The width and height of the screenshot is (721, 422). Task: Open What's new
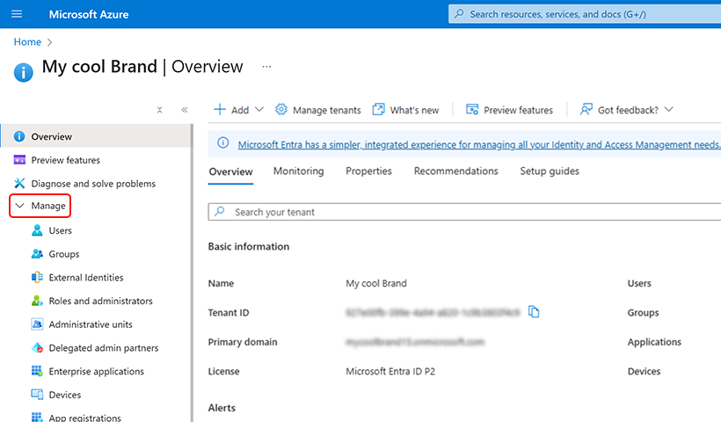coord(405,110)
